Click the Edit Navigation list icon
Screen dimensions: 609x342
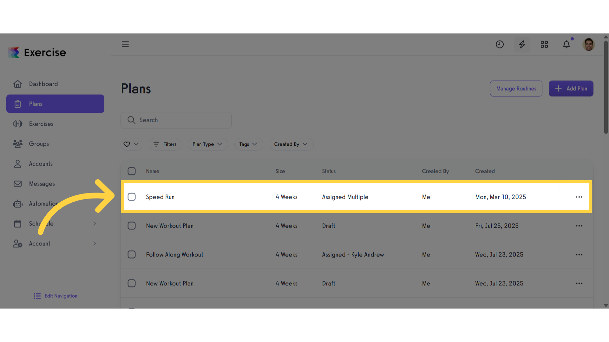click(37, 296)
